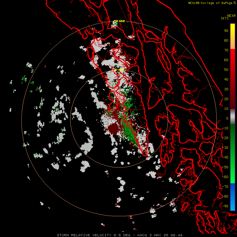Viewport: 237px width, 237px height.
Task: Click the 40 knot label on the scale
Action: tap(226, 80)
